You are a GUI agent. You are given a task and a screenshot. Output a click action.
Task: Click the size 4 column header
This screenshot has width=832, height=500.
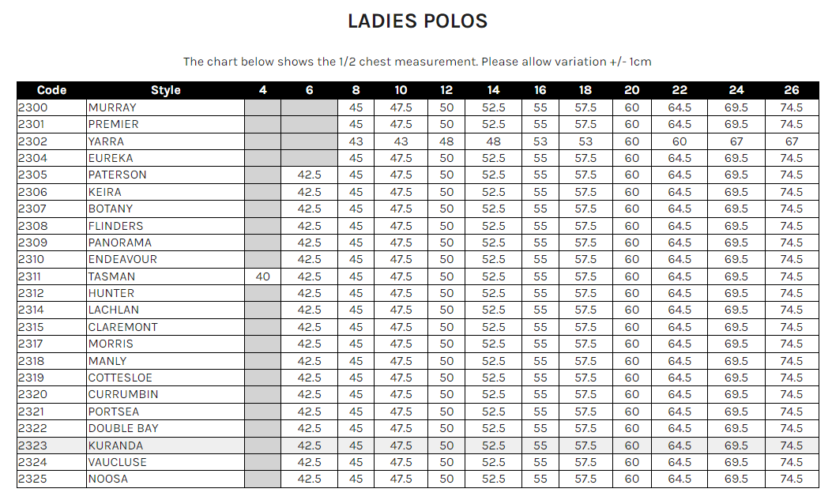(262, 90)
